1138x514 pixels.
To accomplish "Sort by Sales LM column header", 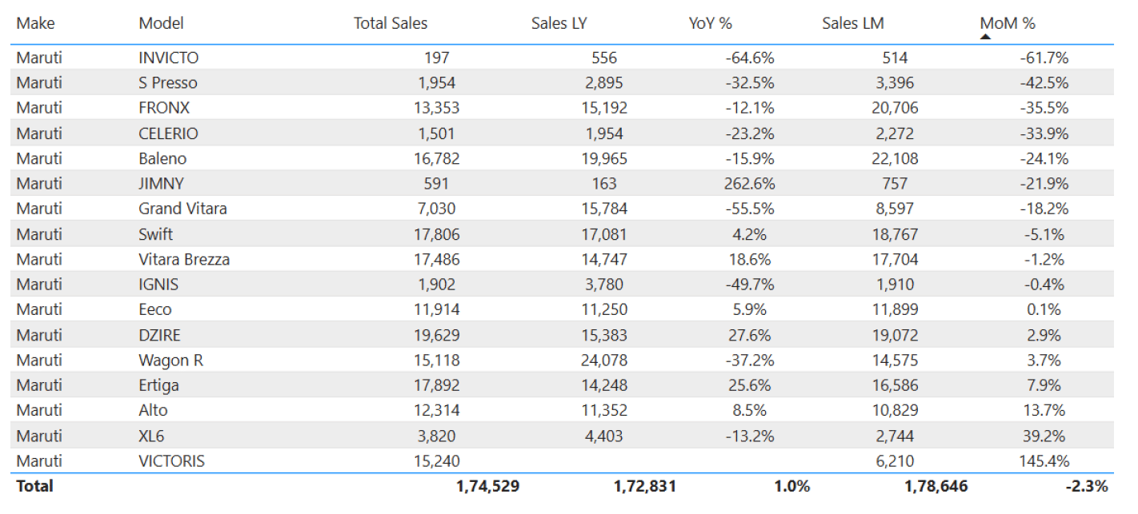I will (852, 23).
